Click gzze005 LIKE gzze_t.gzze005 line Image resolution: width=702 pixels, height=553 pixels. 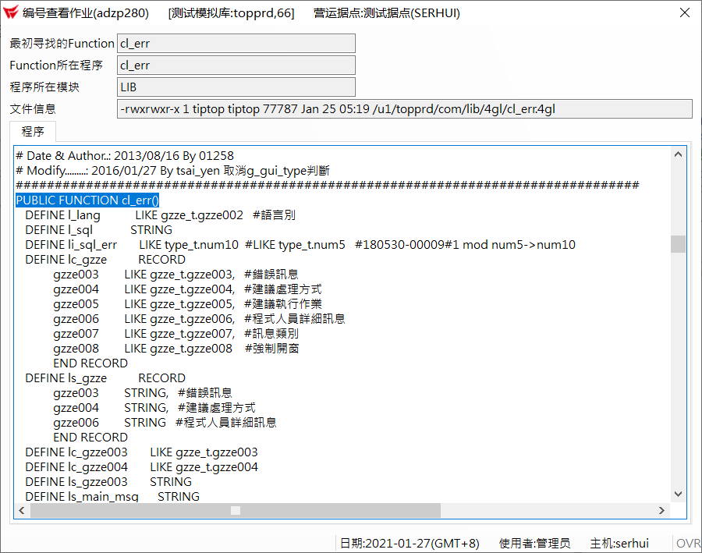pyautogui.click(x=187, y=303)
